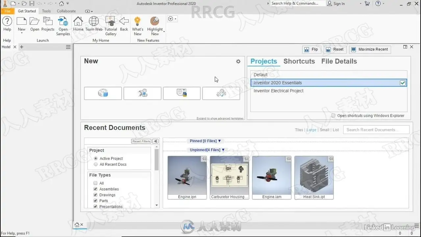Click the panel layout icon beside close
421x237 pixels.
[405, 47]
